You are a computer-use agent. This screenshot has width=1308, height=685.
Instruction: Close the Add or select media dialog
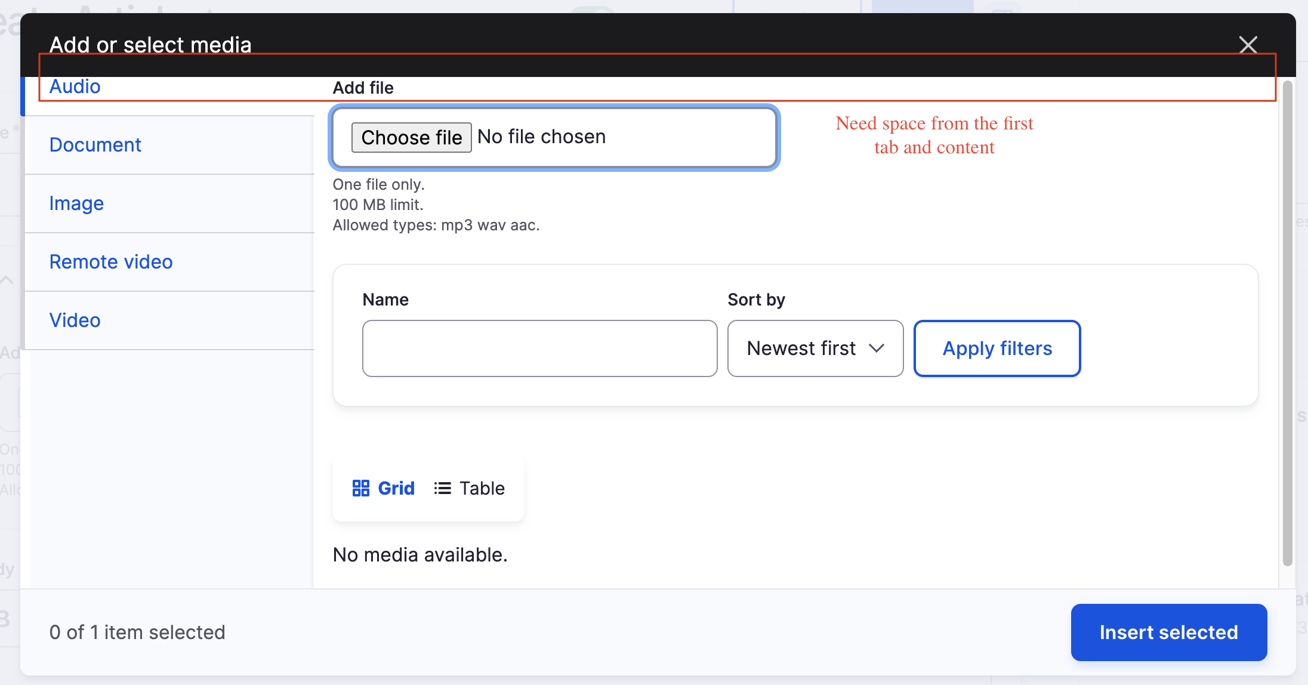[x=1248, y=44]
